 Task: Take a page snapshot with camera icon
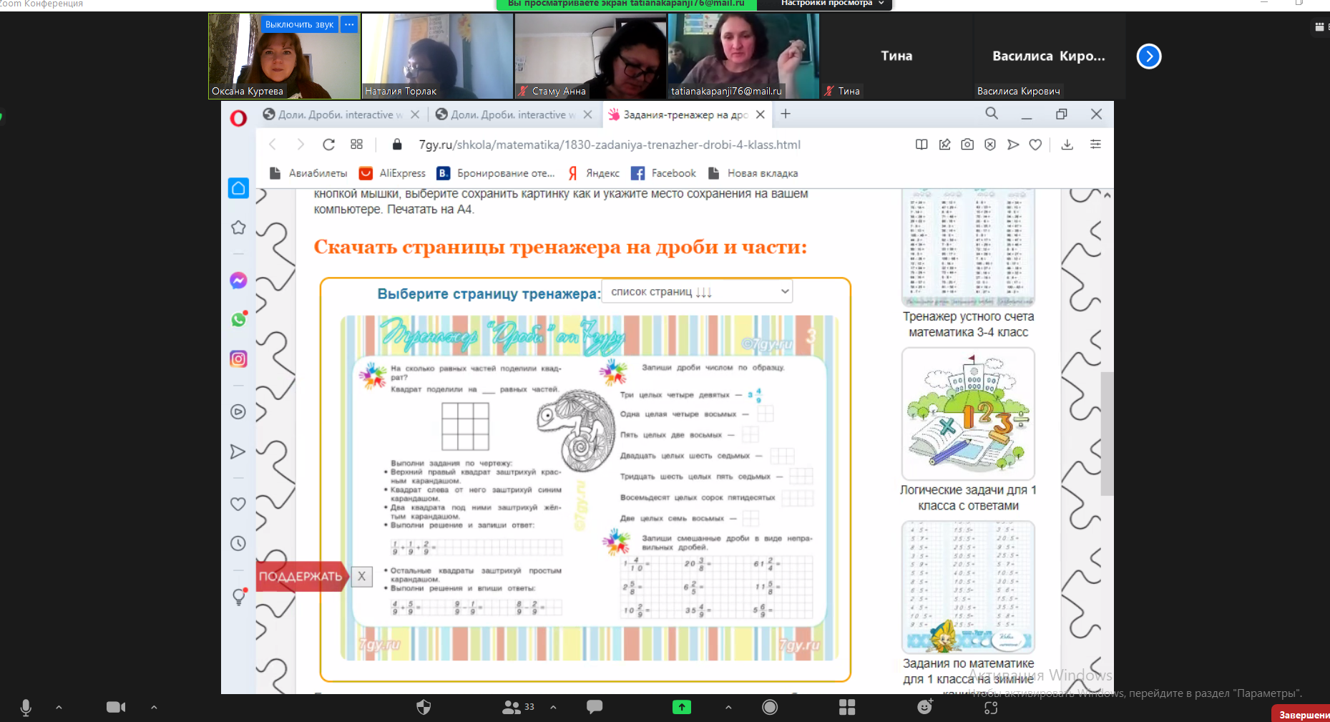(967, 145)
